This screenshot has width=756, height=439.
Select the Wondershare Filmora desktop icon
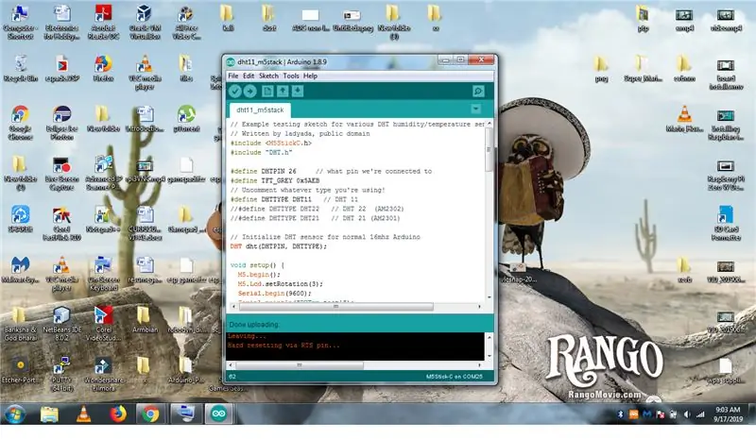coord(103,374)
